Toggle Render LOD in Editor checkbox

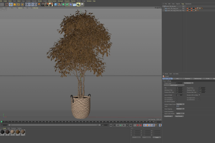tap(199, 95)
